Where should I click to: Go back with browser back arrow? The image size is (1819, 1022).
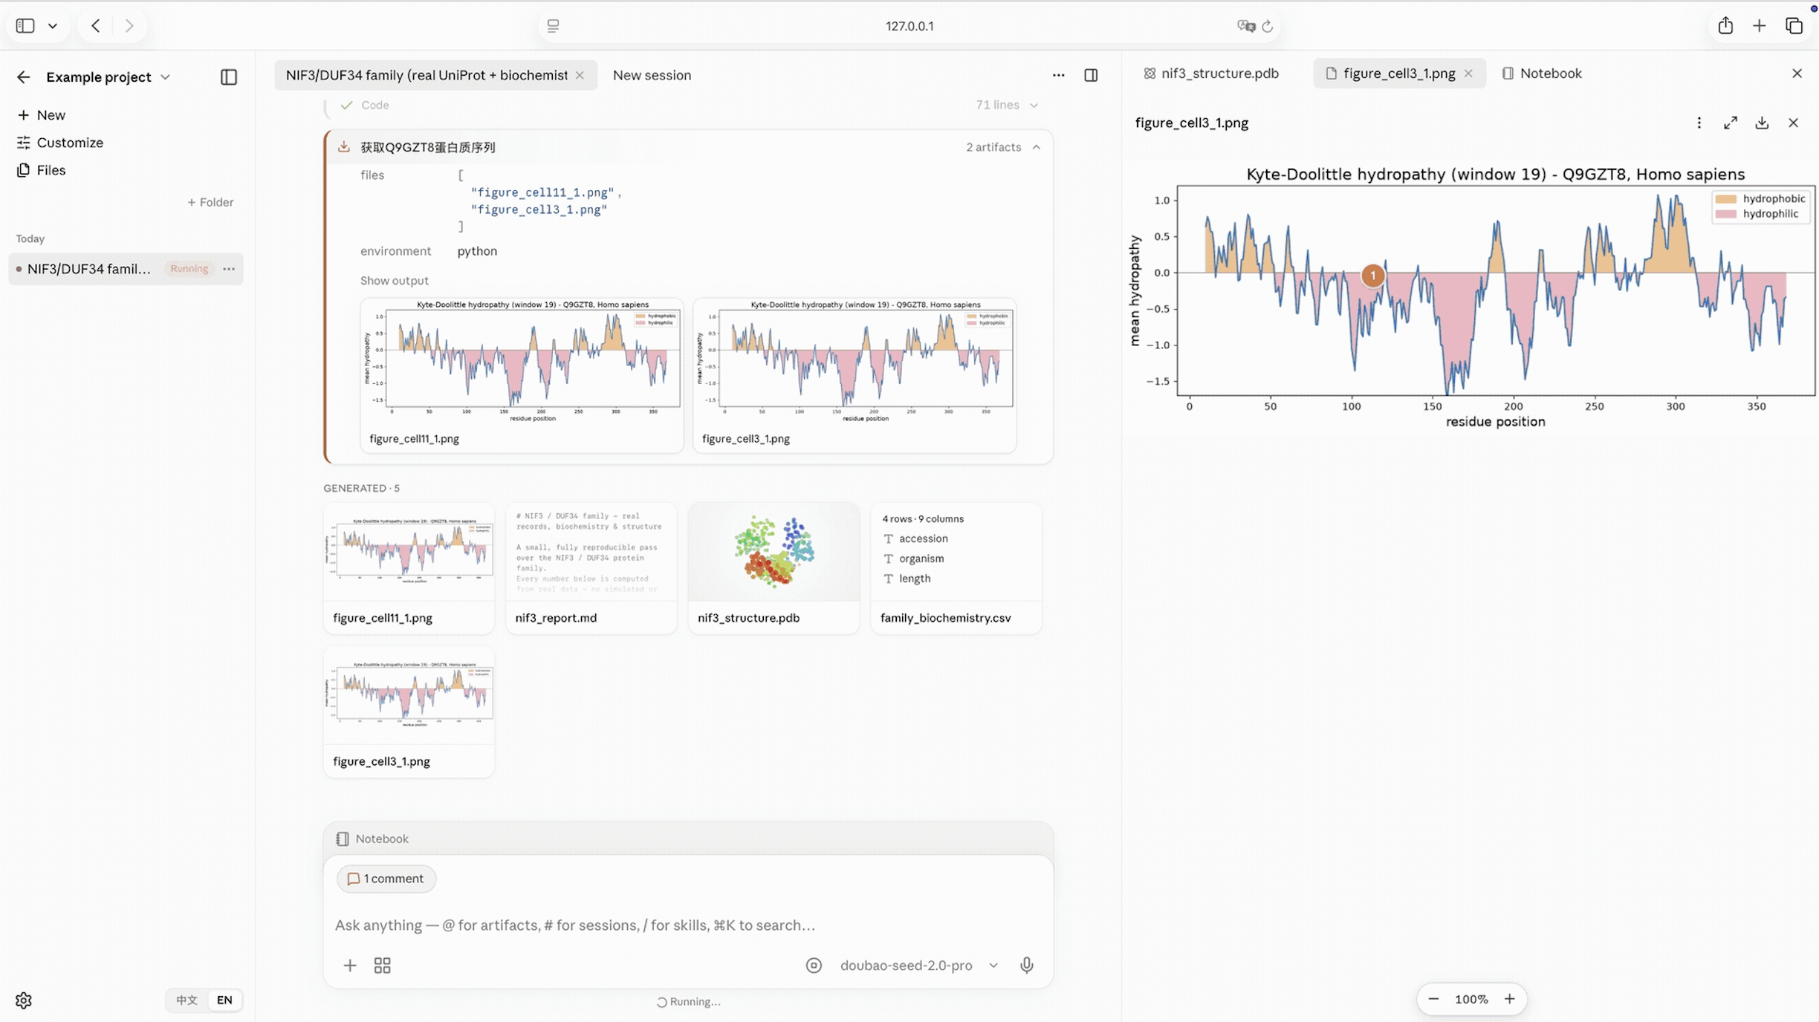(x=96, y=26)
